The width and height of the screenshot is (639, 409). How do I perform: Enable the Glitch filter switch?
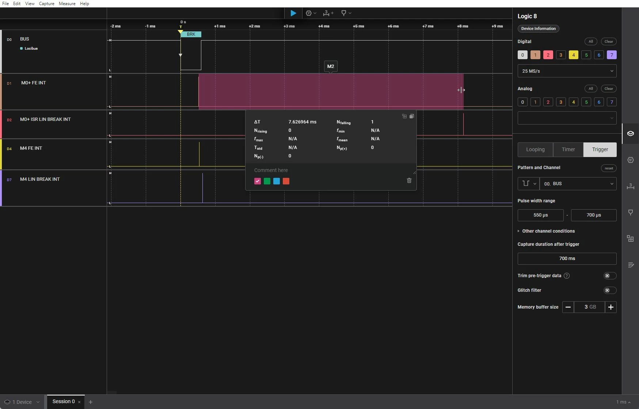610,290
